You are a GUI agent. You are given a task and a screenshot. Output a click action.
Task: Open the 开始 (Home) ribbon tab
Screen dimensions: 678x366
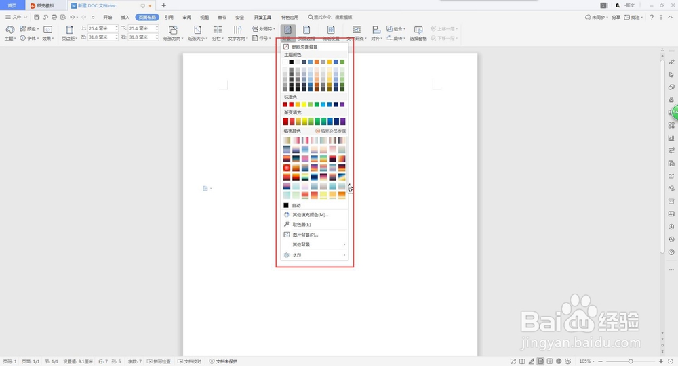click(108, 18)
